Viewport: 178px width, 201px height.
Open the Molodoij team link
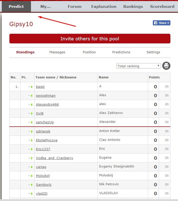pyautogui.click(x=43, y=176)
